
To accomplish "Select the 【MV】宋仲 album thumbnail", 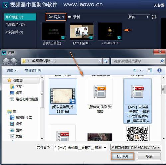I will (x=82, y=31).
